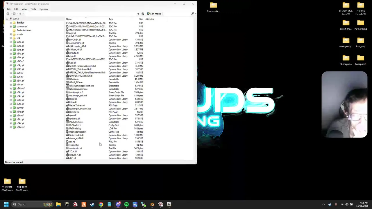372x209 pixels.
Task: Select x64v.rpf in the tree
Action: click(20, 123)
